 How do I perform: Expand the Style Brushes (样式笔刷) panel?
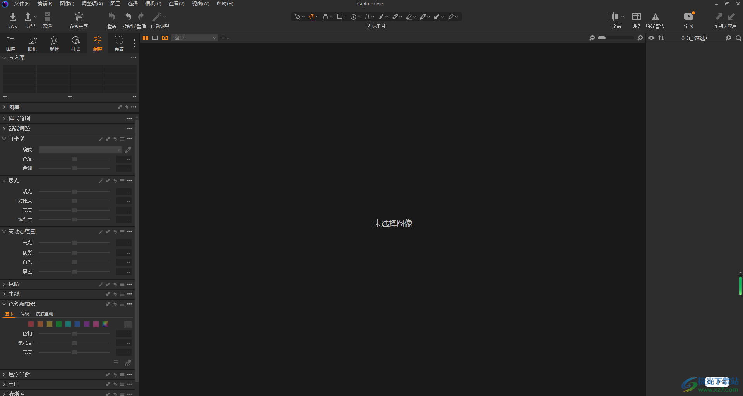tap(4, 118)
